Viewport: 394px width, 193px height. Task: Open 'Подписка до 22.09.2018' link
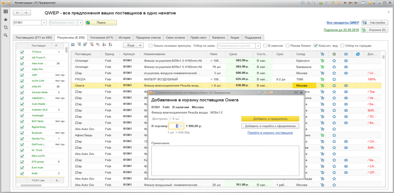pos(342,30)
